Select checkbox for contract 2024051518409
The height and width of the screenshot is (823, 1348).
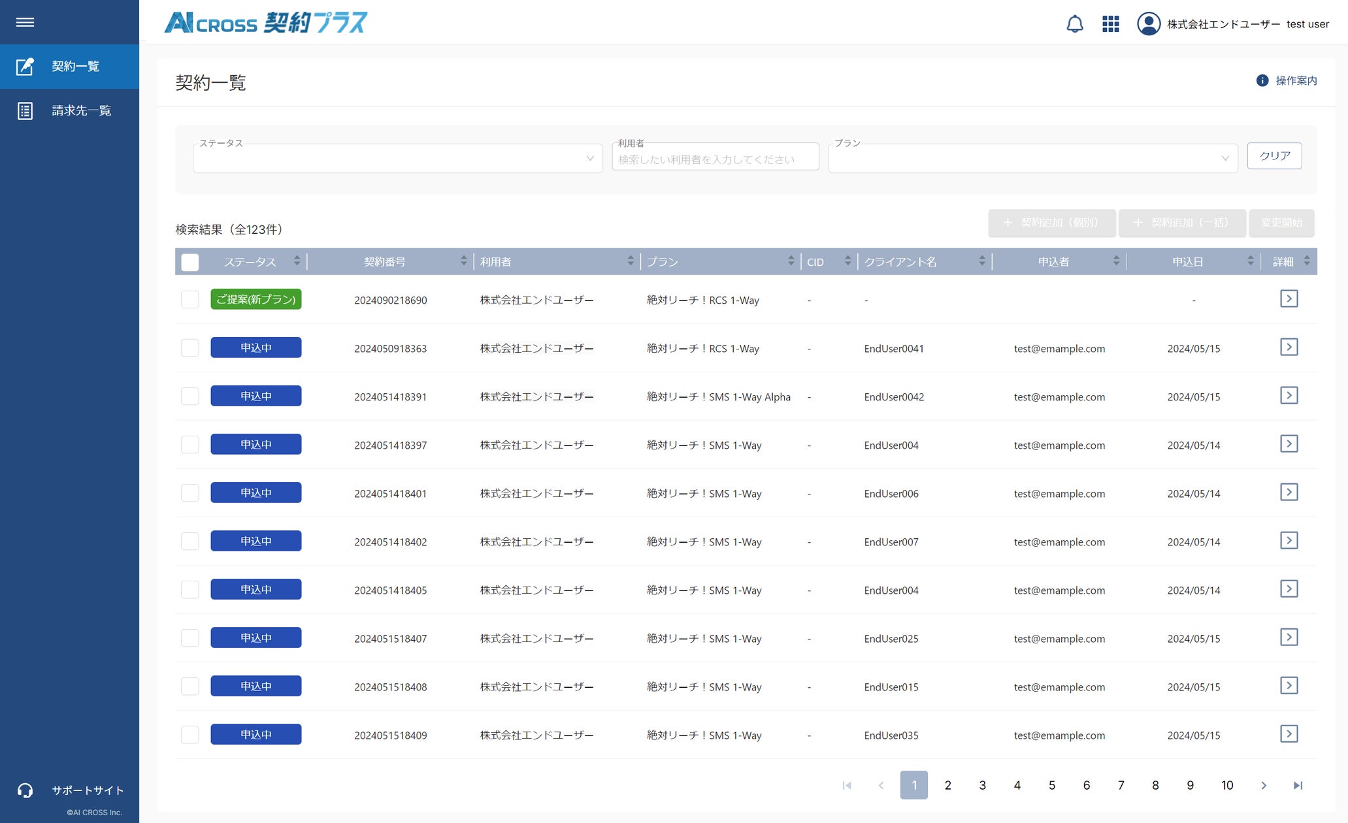coord(190,734)
